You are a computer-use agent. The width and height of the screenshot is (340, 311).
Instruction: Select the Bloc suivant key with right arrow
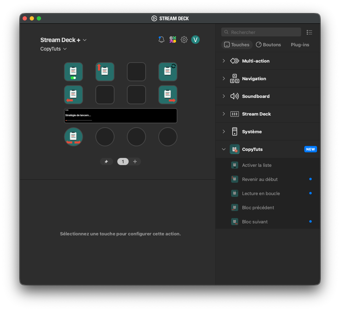pyautogui.click(x=168, y=95)
